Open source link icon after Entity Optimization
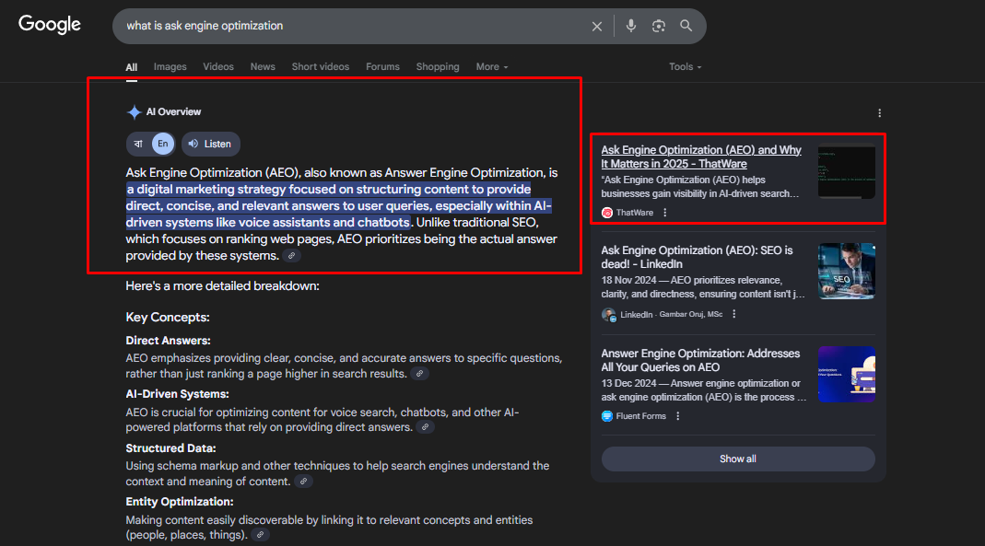 click(x=260, y=535)
